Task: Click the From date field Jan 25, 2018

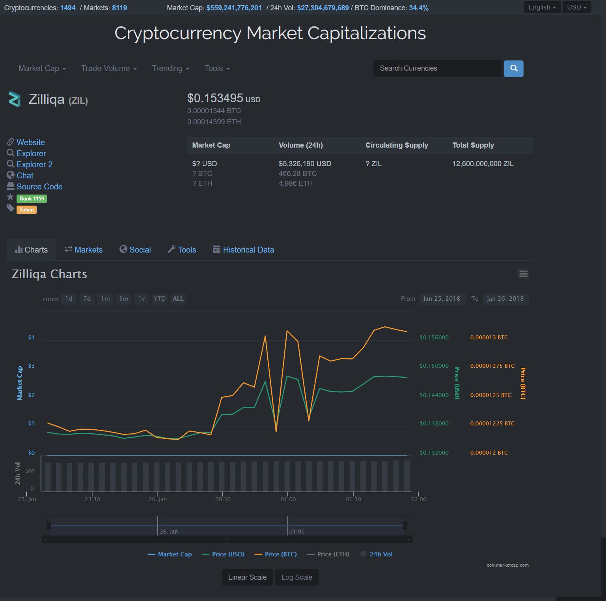Action: tap(442, 299)
